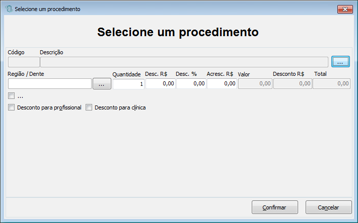Select the Desc. R$ input field
Viewport: 358px width, 223px height.
[x=161, y=84]
